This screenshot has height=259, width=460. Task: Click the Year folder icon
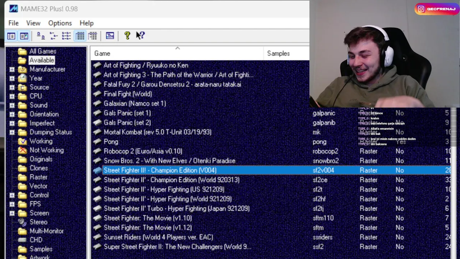pos(22,78)
